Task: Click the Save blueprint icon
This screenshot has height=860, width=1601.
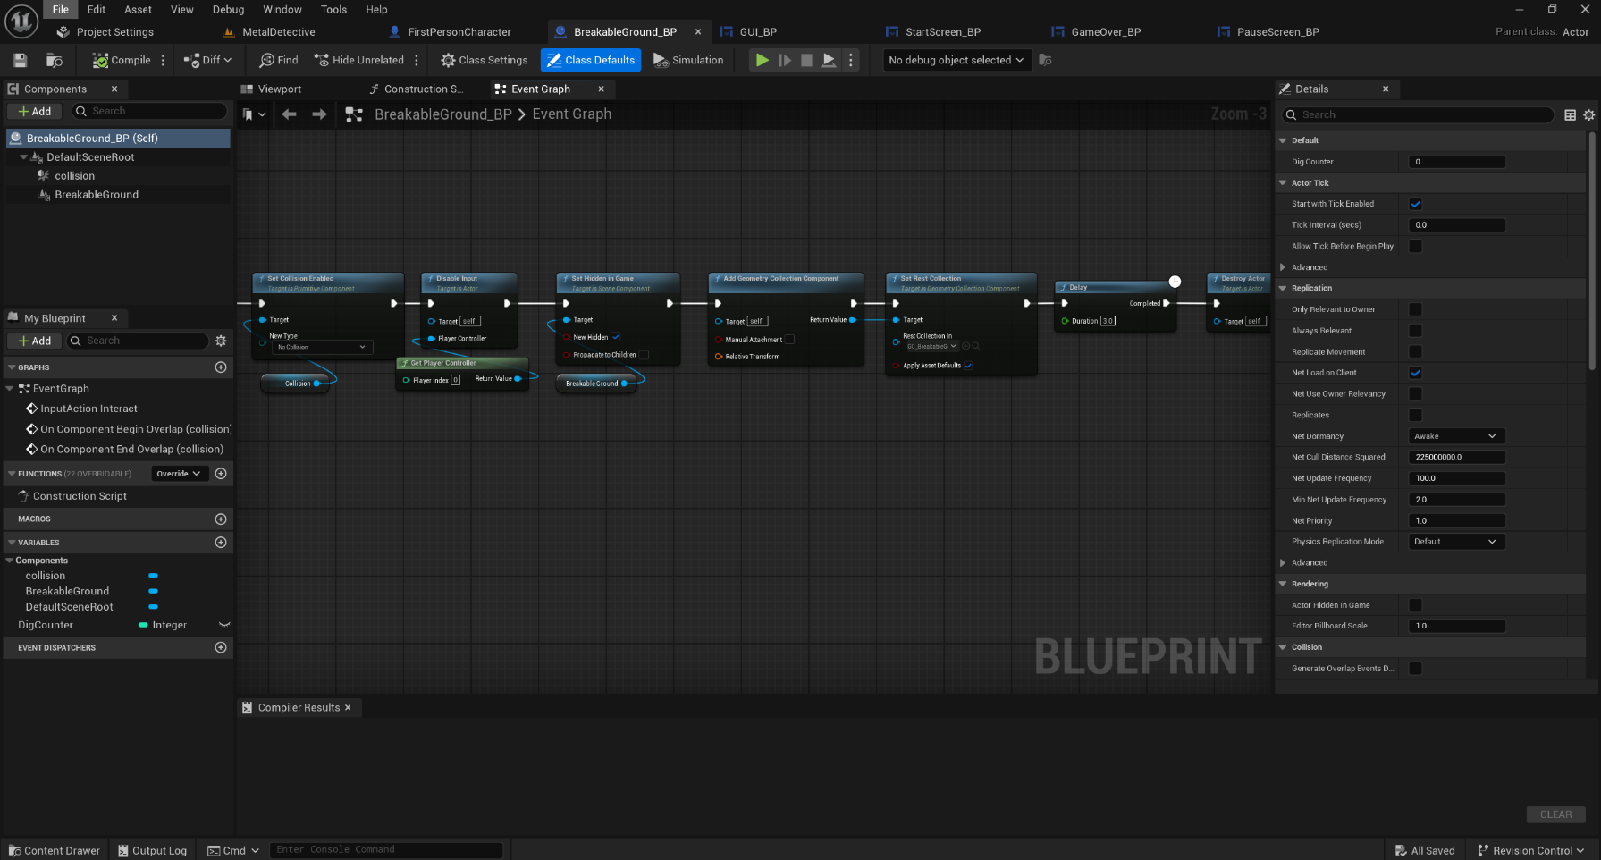Action: coord(20,60)
